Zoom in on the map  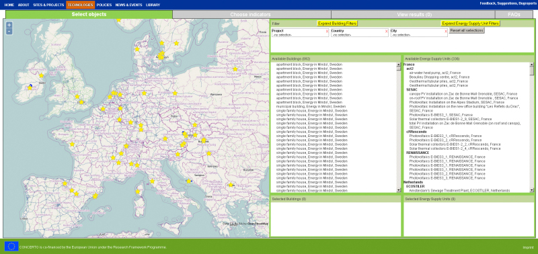[x=9, y=25]
